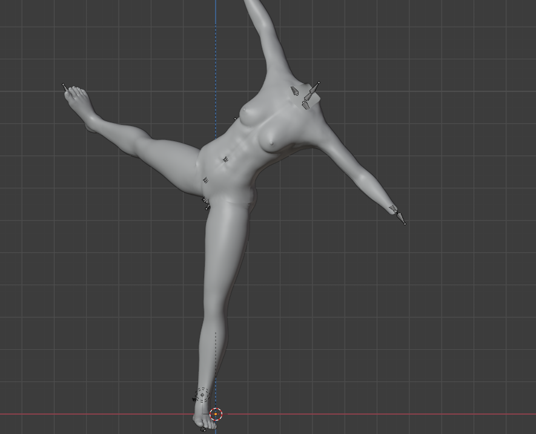Select the head bone tipped outside the neck stump

(x=314, y=89)
